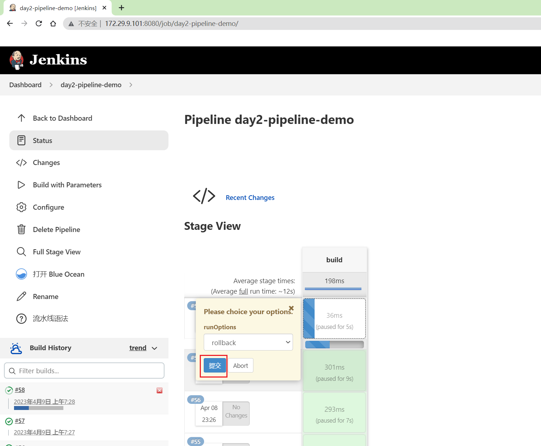Close the day2-pipeline-demo browser tab
This screenshot has height=446, width=541.
[104, 8]
